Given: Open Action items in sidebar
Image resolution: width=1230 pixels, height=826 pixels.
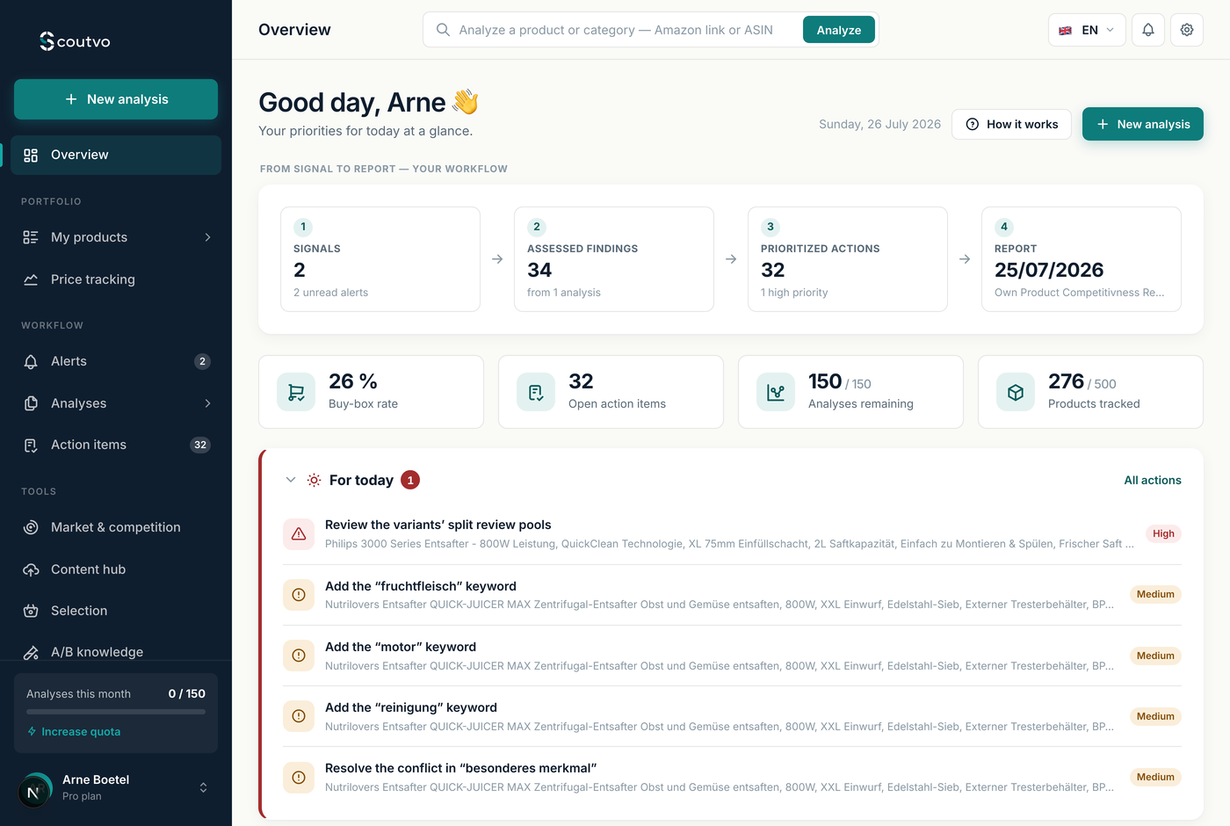Looking at the screenshot, I should [x=116, y=445].
